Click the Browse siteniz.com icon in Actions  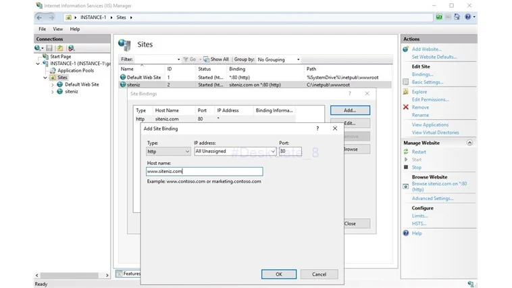[406, 187]
